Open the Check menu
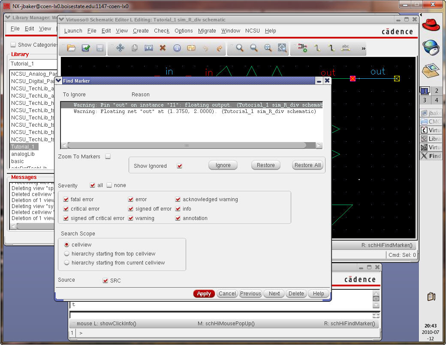The height and width of the screenshot is (345, 446). [162, 31]
